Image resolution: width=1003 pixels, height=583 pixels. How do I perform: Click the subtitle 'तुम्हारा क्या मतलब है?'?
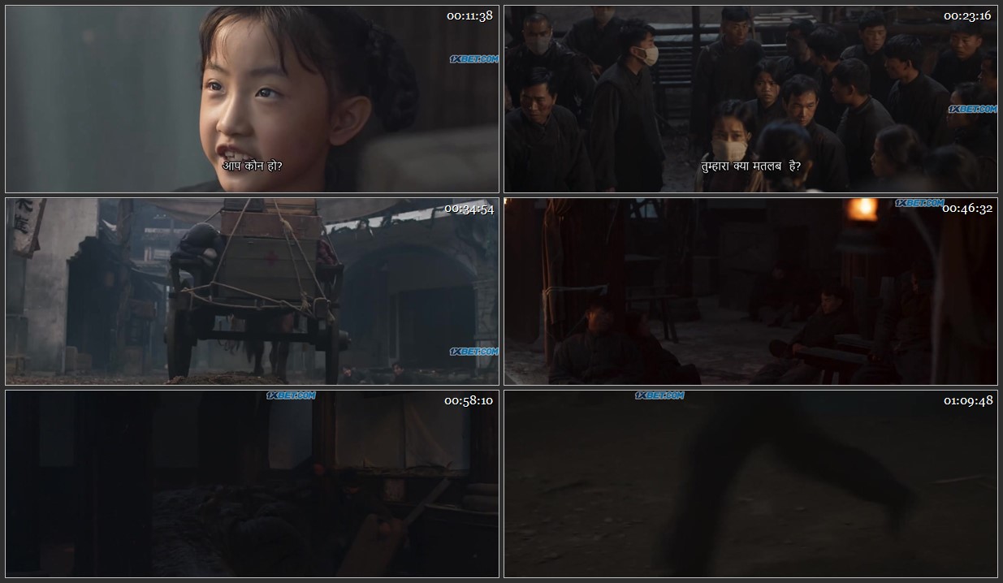point(751,166)
